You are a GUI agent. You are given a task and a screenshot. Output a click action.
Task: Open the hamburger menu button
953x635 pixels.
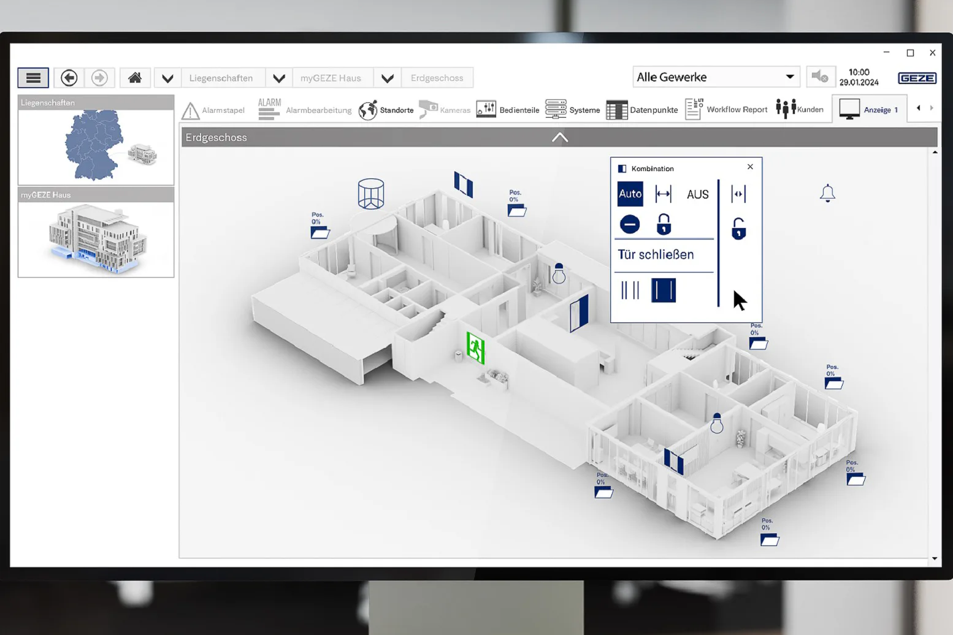tap(33, 78)
